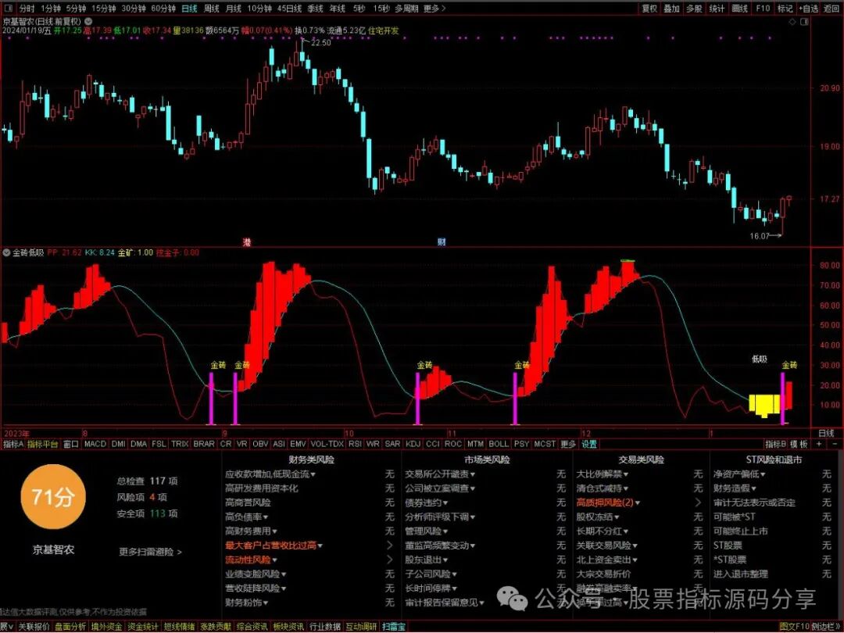Open 设置 in the indicator bar

[589, 444]
